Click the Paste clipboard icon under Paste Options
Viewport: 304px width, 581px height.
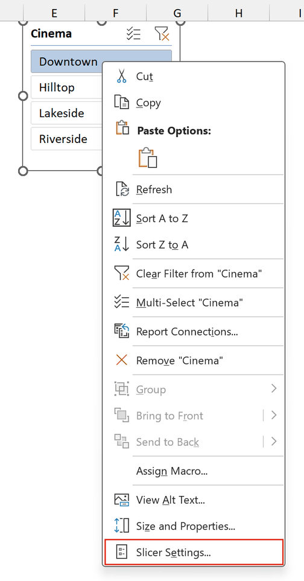pyautogui.click(x=148, y=157)
